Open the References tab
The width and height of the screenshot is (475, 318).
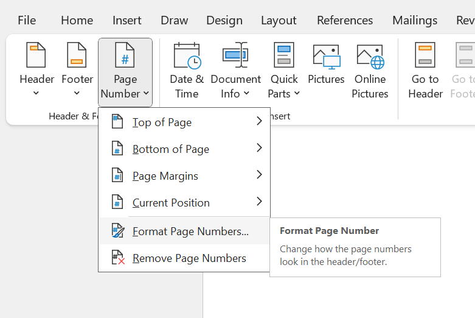click(x=345, y=20)
